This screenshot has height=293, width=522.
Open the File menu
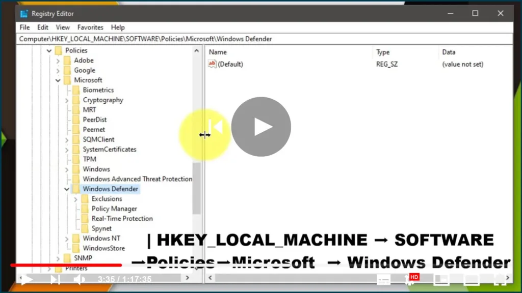(24, 27)
